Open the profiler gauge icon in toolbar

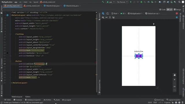click(148, 2)
